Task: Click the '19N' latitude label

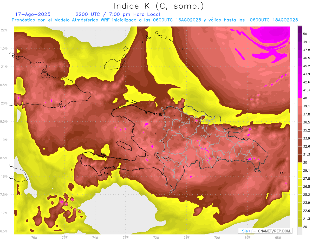Action: pos(4,140)
